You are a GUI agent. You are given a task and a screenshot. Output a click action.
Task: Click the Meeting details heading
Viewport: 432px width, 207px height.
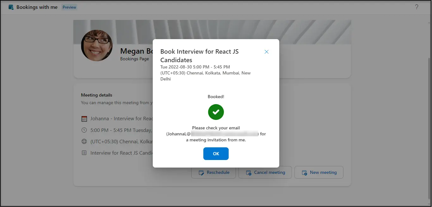click(96, 95)
